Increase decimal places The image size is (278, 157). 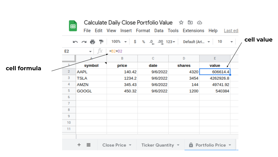click(161, 42)
